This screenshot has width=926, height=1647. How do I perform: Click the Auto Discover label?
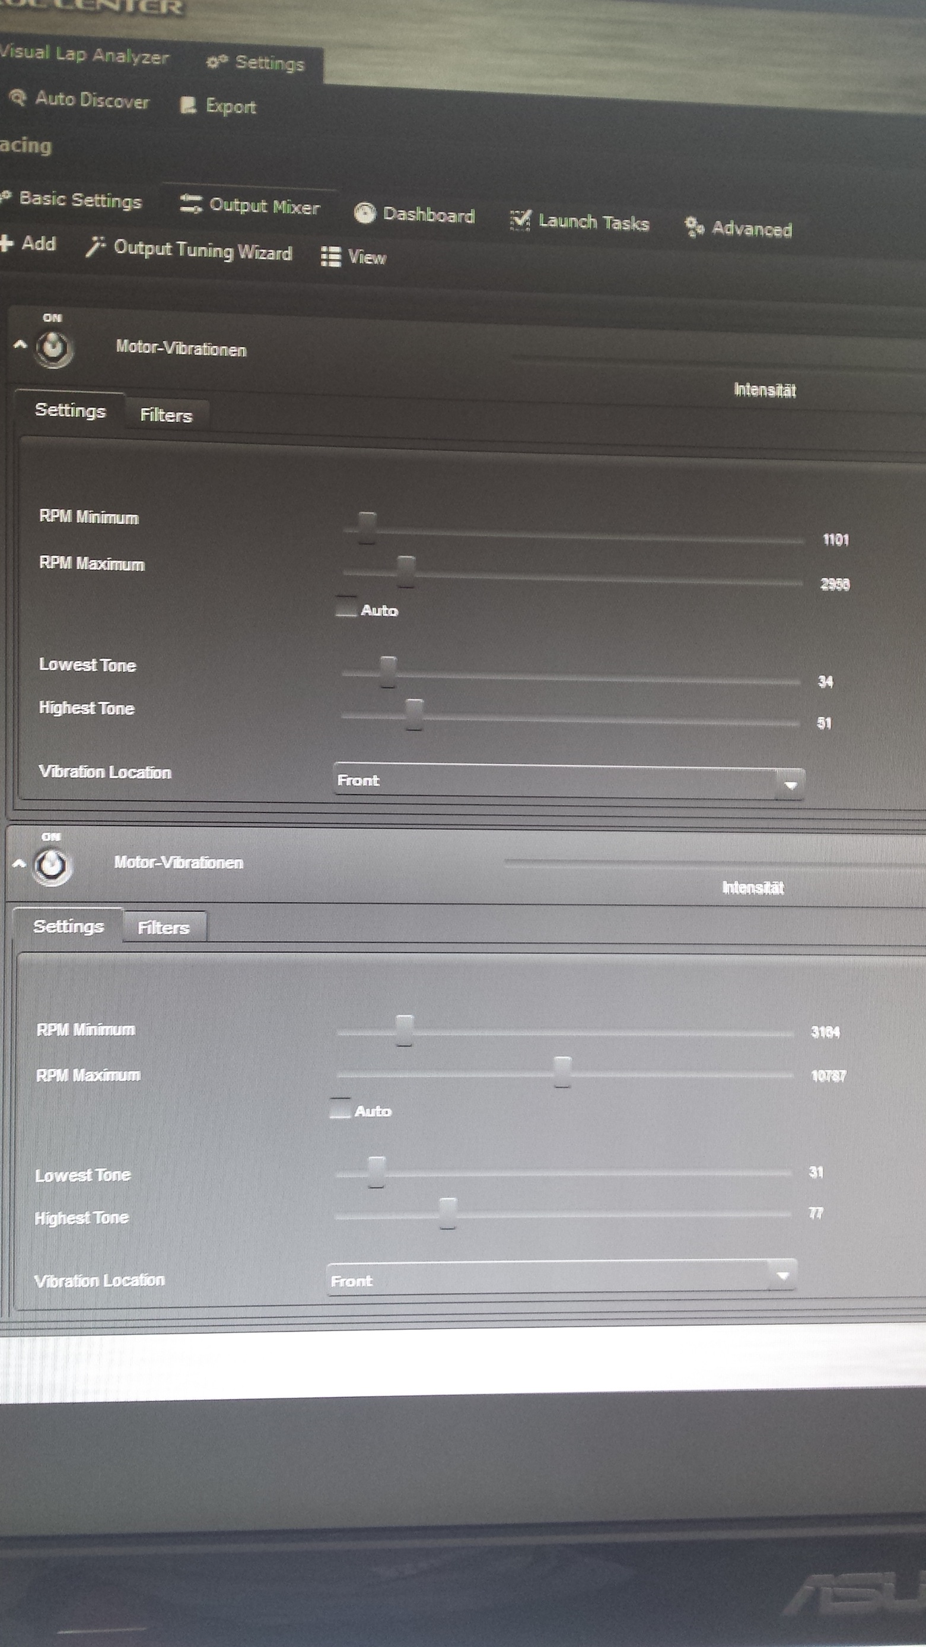click(92, 100)
